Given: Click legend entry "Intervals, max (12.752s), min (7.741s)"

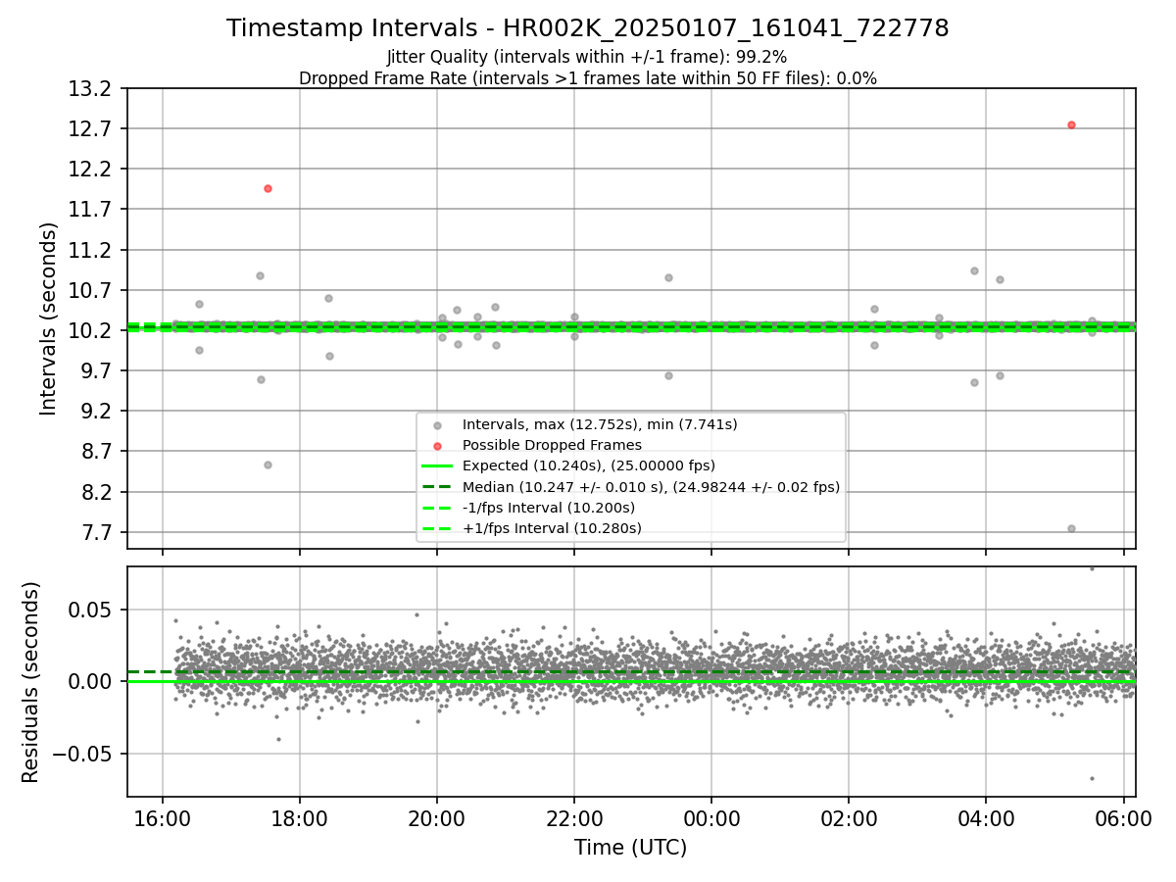Looking at the screenshot, I should [600, 424].
